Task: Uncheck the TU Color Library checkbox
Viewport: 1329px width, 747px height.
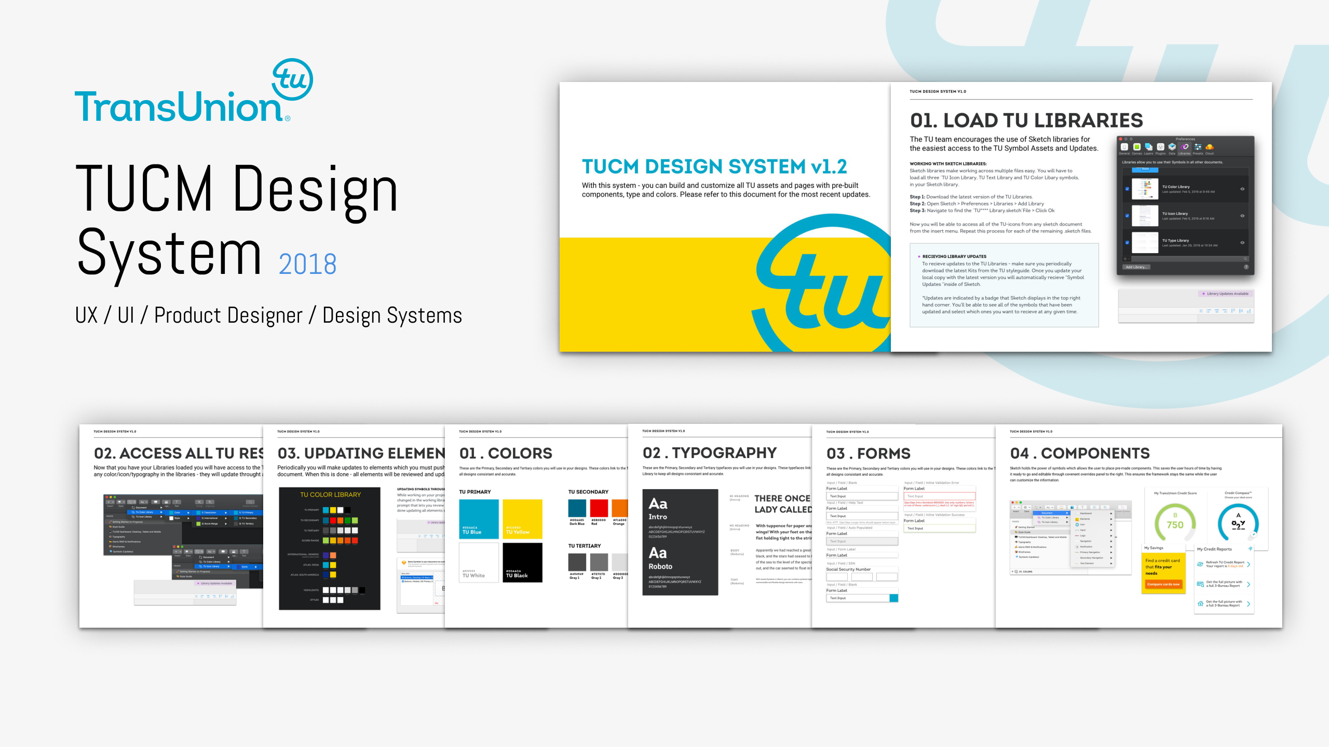Action: [1127, 189]
